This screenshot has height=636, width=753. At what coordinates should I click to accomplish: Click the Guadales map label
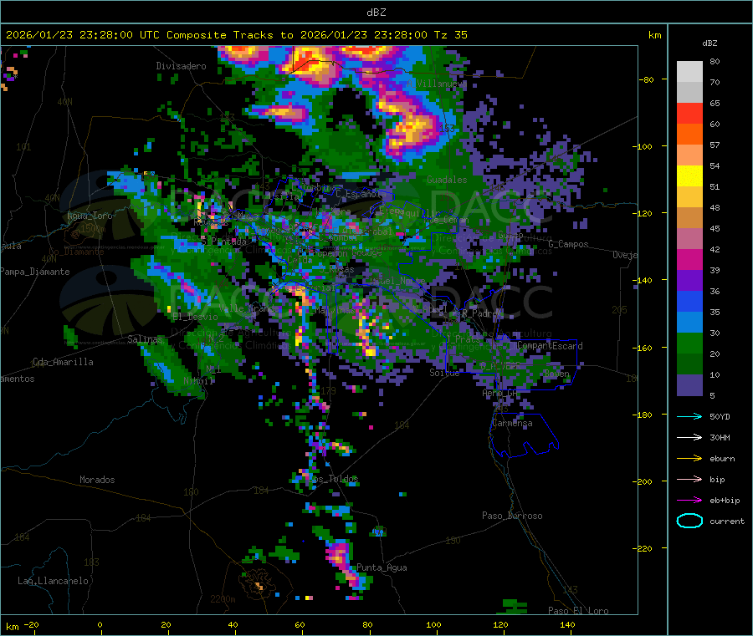click(447, 180)
